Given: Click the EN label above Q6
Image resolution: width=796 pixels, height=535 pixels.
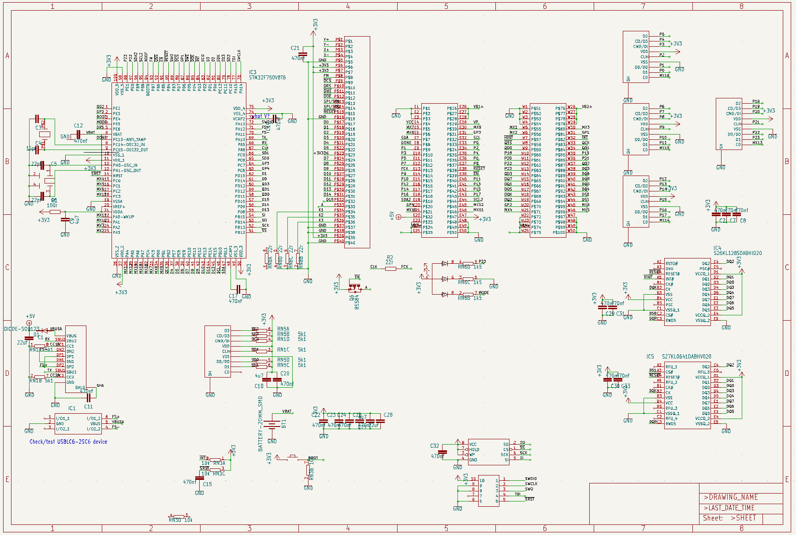Looking at the screenshot, I should pyautogui.click(x=357, y=277).
